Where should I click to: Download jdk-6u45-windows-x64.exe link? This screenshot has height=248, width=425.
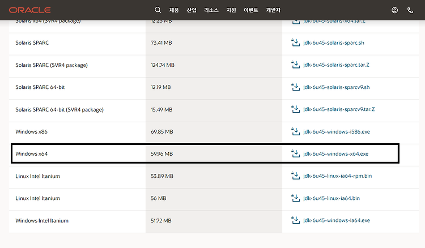pos(336,154)
